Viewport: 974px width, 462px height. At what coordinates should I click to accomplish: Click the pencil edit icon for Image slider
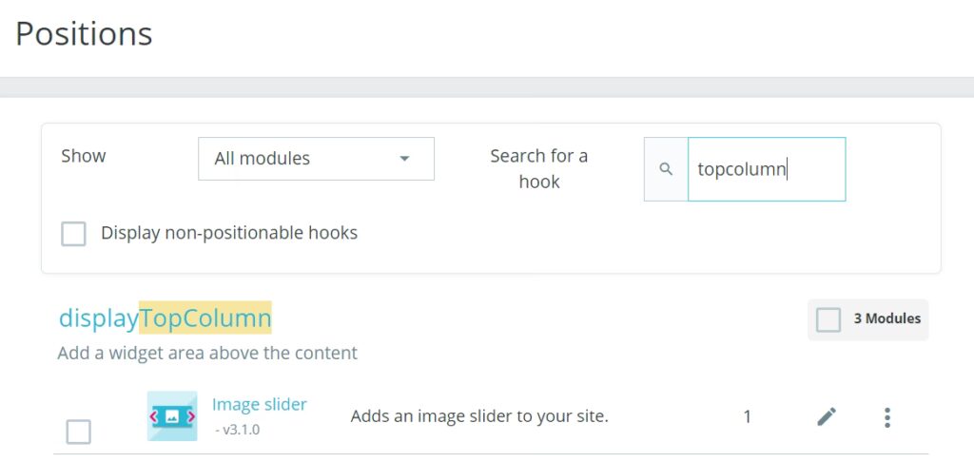[827, 416]
